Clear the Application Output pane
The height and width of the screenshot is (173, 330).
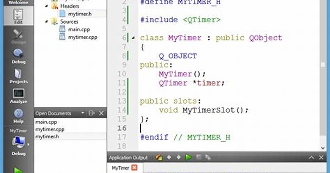159,157
